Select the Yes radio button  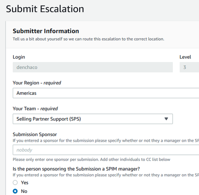tap(15, 183)
